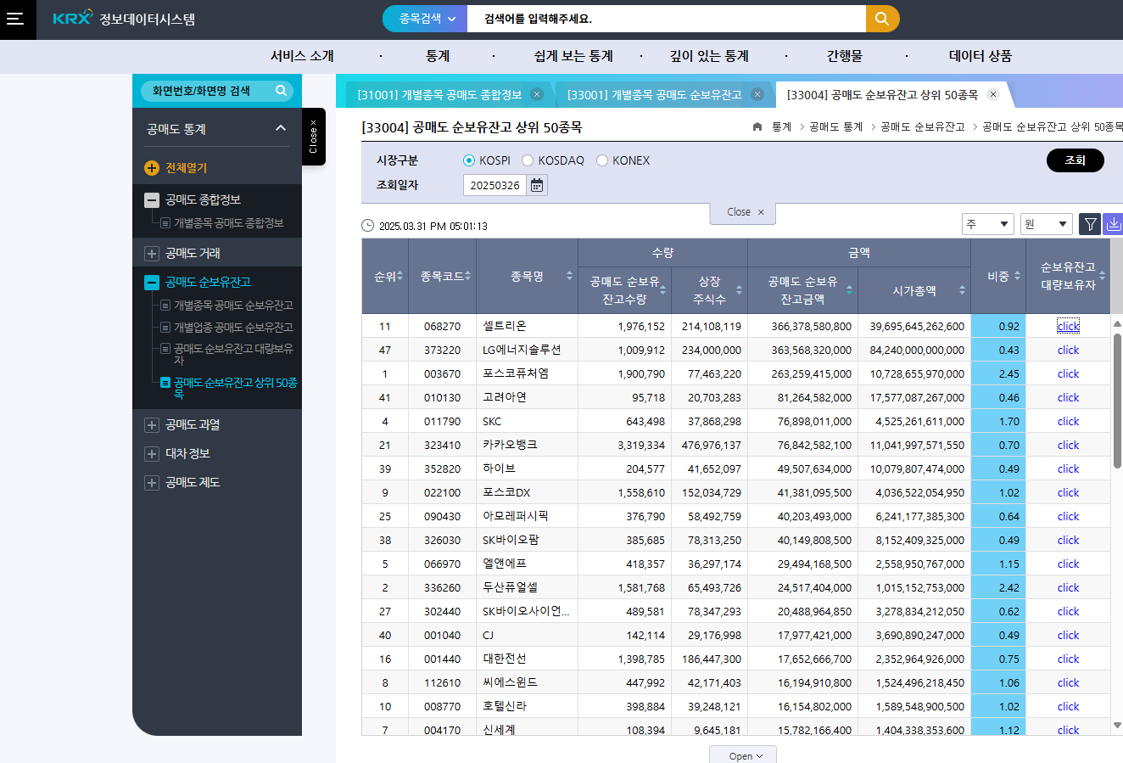The width and height of the screenshot is (1123, 763).
Task: Open the 쉽게 보는 통계 menu
Action: click(x=573, y=56)
